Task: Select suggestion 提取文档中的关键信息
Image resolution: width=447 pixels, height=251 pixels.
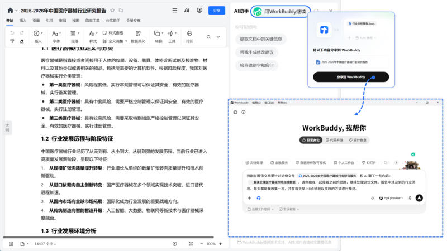Action: pyautogui.click(x=261, y=39)
